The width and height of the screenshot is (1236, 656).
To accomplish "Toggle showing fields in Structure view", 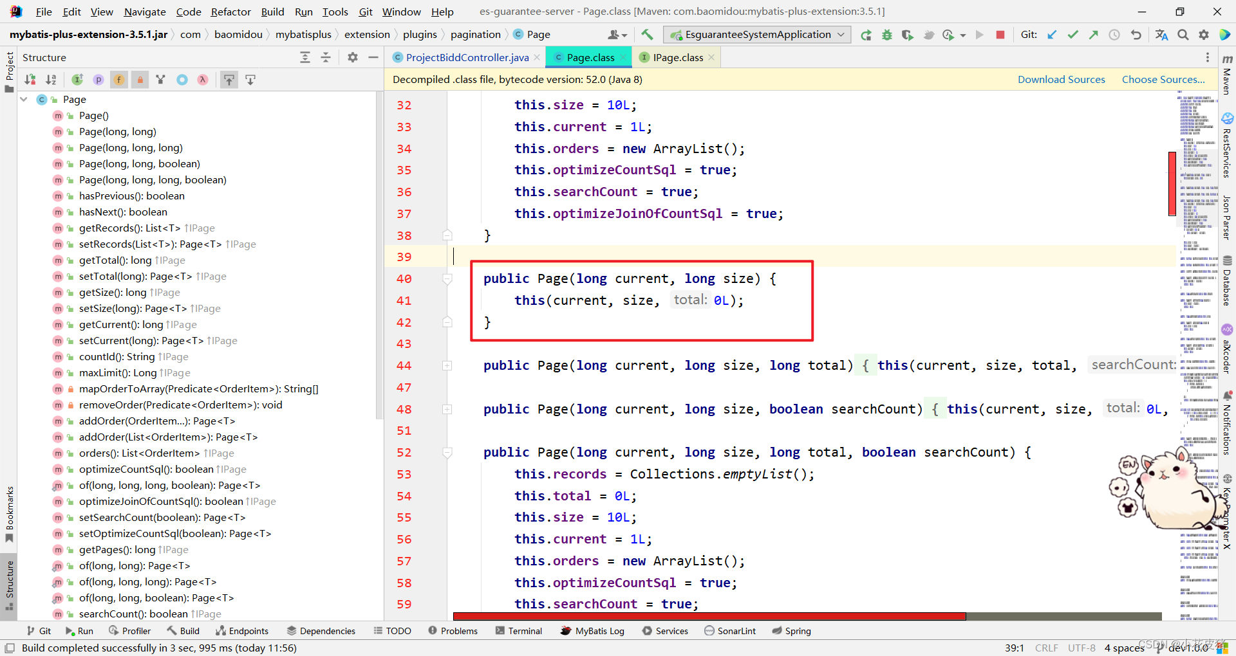I will [x=118, y=79].
